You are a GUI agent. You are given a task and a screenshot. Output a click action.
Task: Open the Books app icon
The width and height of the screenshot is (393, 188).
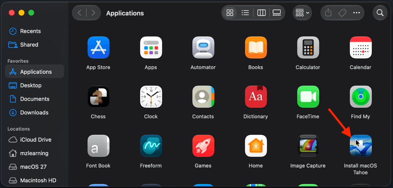click(256, 47)
